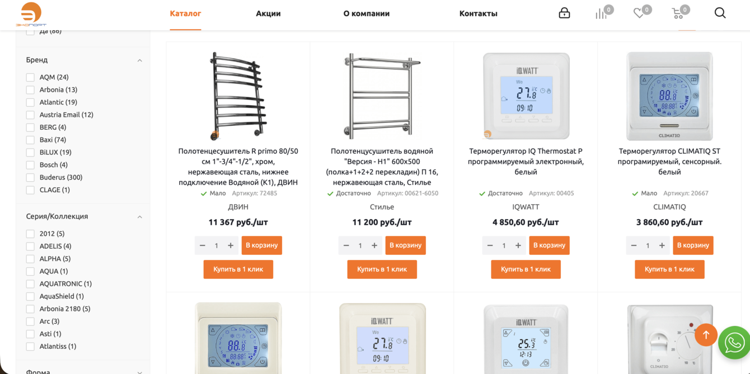The height and width of the screenshot is (374, 750).
Task: Open the product comparison chart icon
Action: click(x=601, y=13)
